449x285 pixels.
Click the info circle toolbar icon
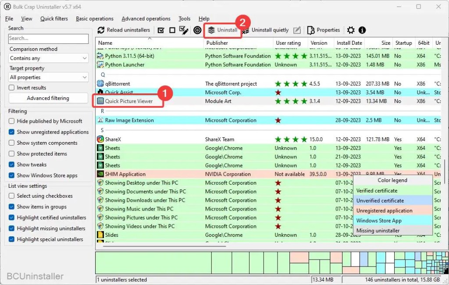[x=362, y=30]
